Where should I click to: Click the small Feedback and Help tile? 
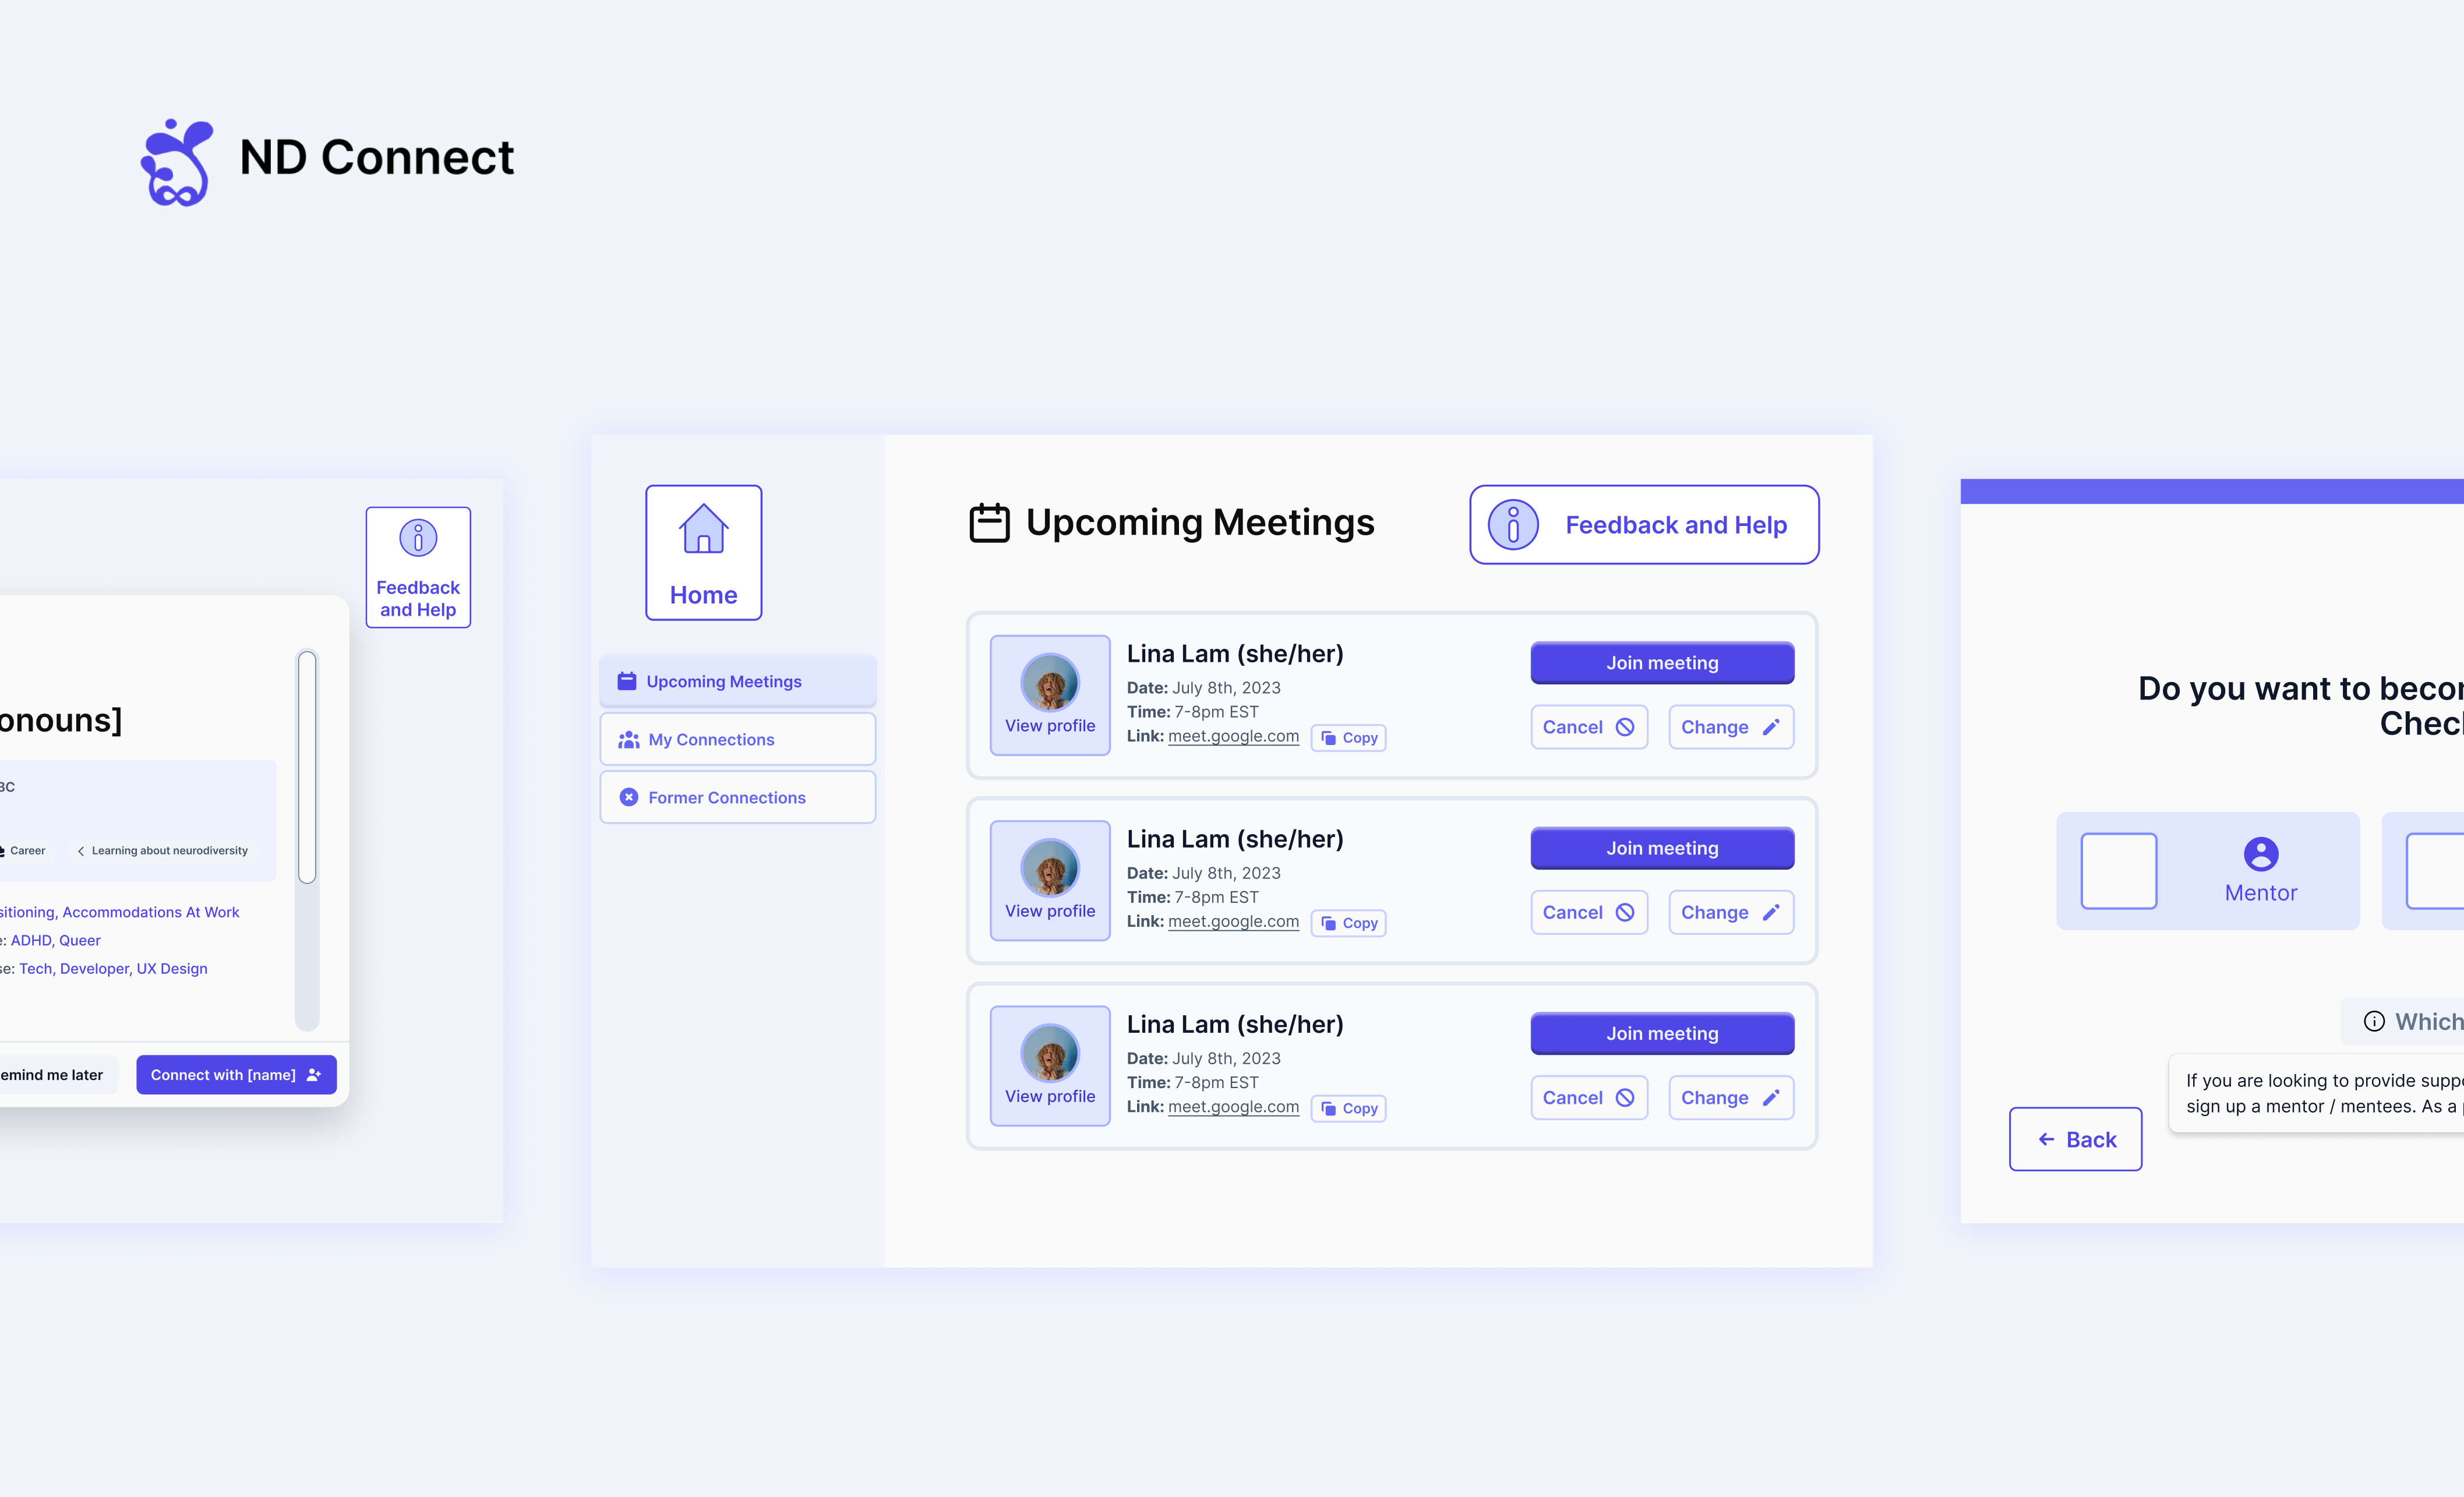(x=418, y=567)
